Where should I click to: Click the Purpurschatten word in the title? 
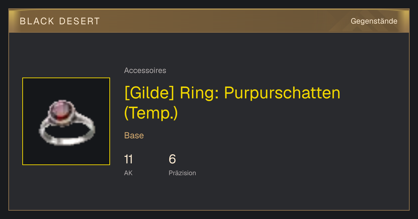(282, 93)
